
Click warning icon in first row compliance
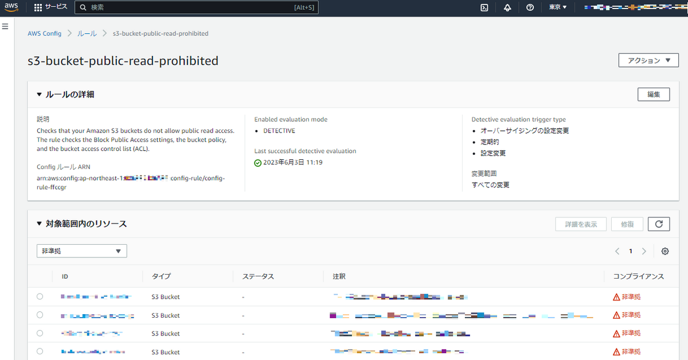click(x=616, y=297)
